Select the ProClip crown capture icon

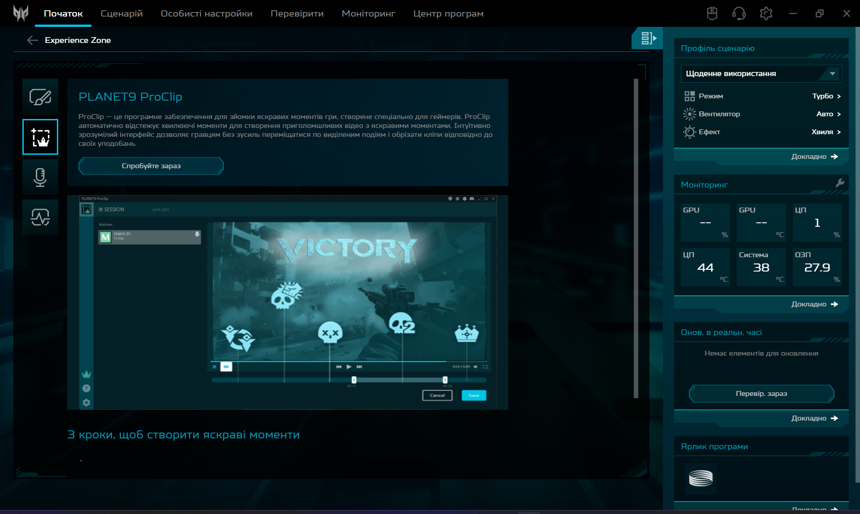[40, 137]
